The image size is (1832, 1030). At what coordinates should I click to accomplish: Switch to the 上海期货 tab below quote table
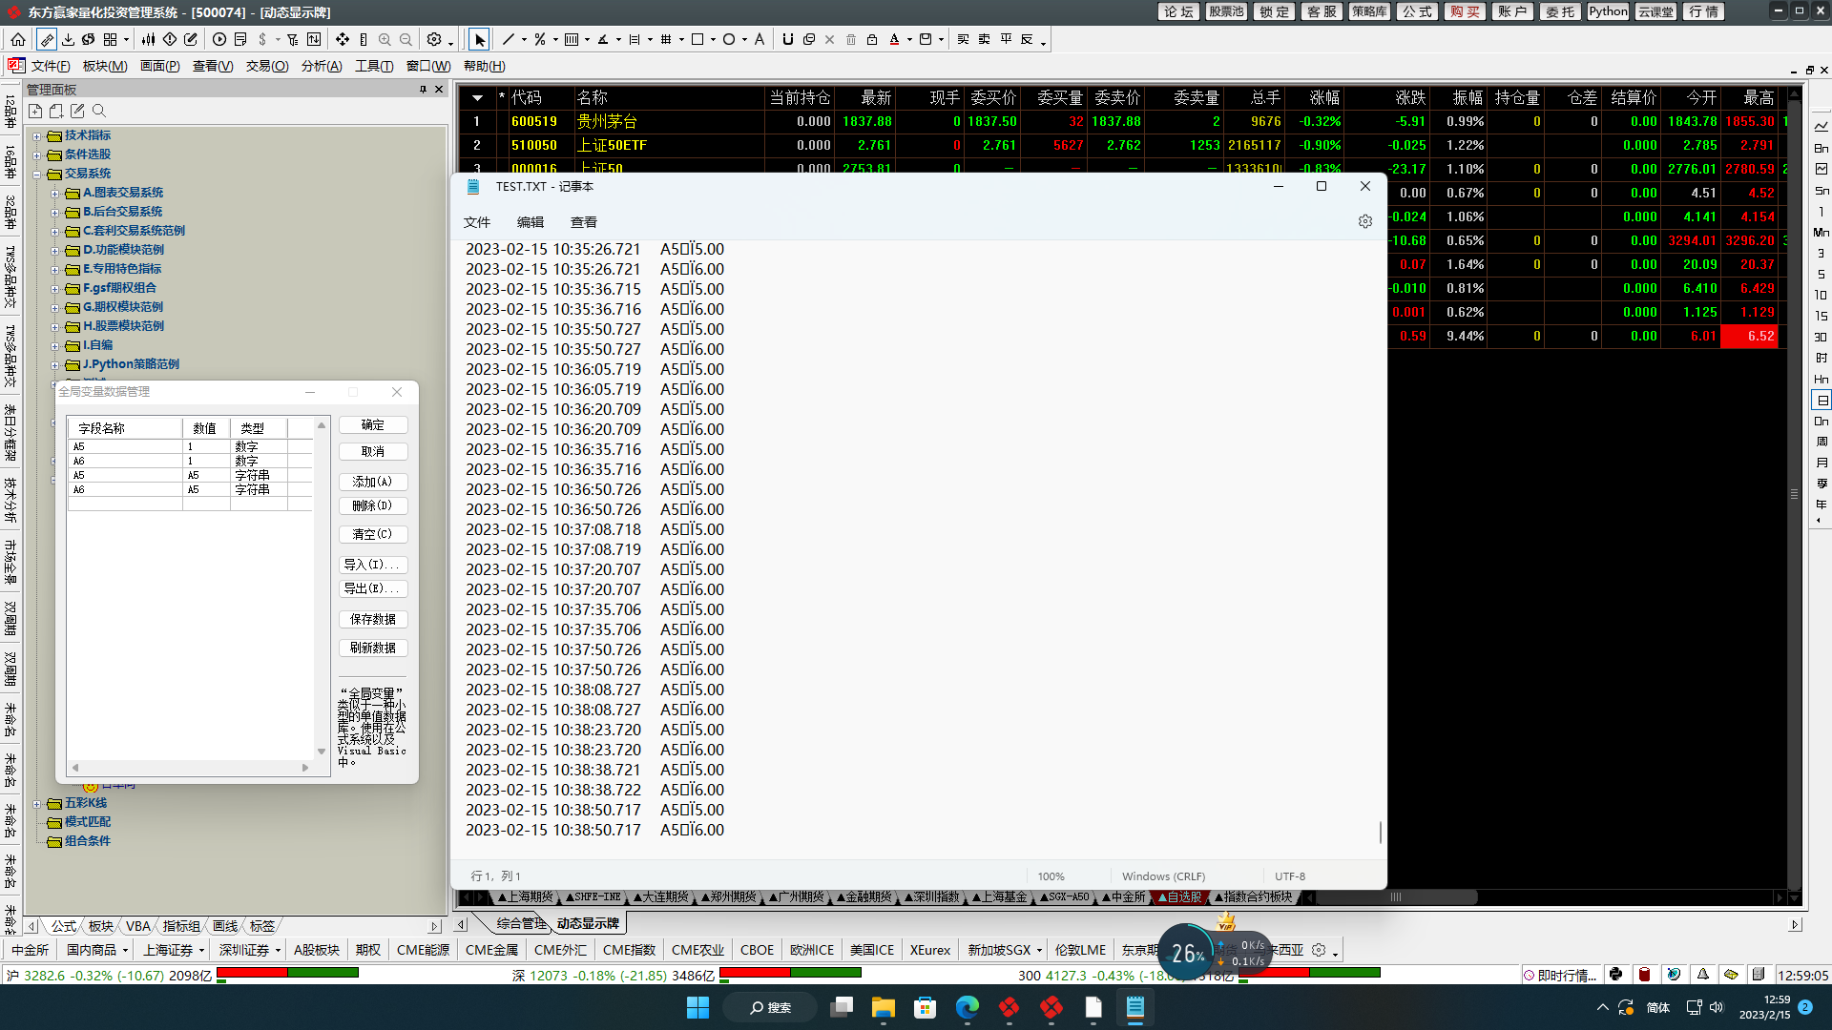[x=526, y=896]
